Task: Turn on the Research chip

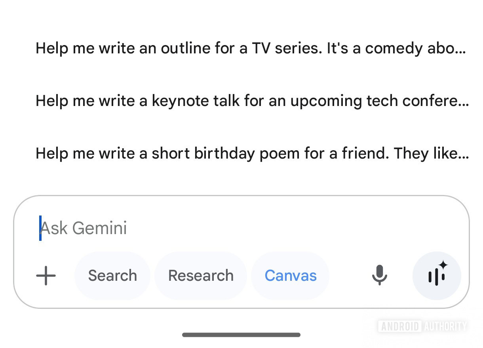Action: (x=201, y=276)
